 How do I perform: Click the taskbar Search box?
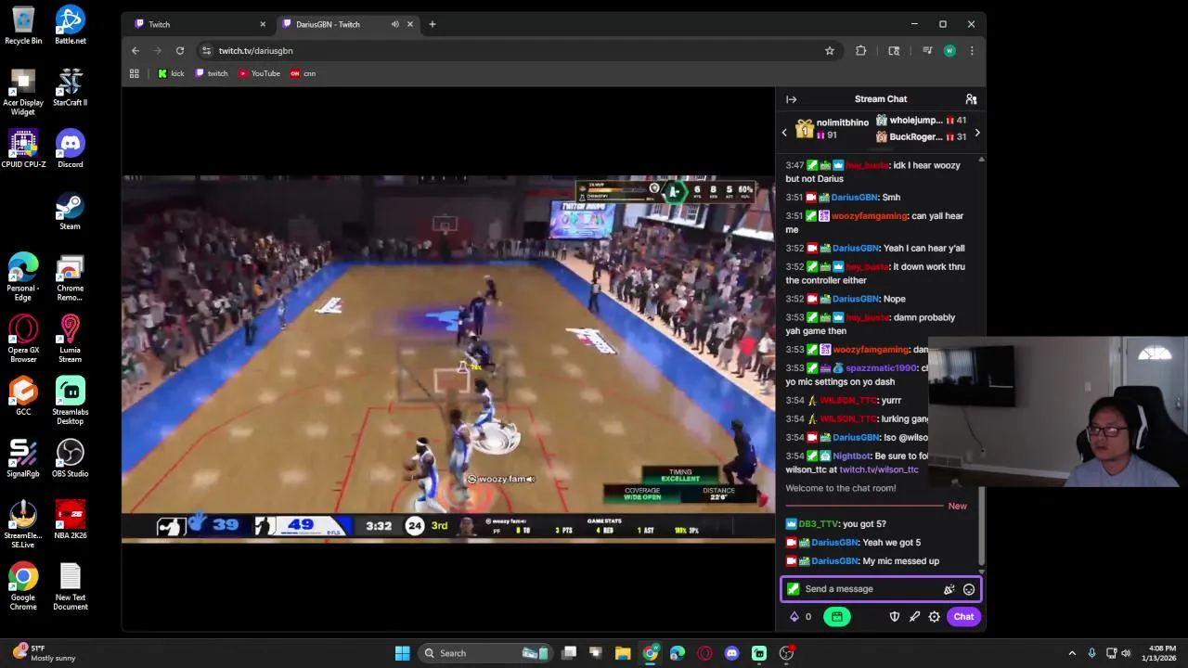pyautogui.click(x=487, y=653)
